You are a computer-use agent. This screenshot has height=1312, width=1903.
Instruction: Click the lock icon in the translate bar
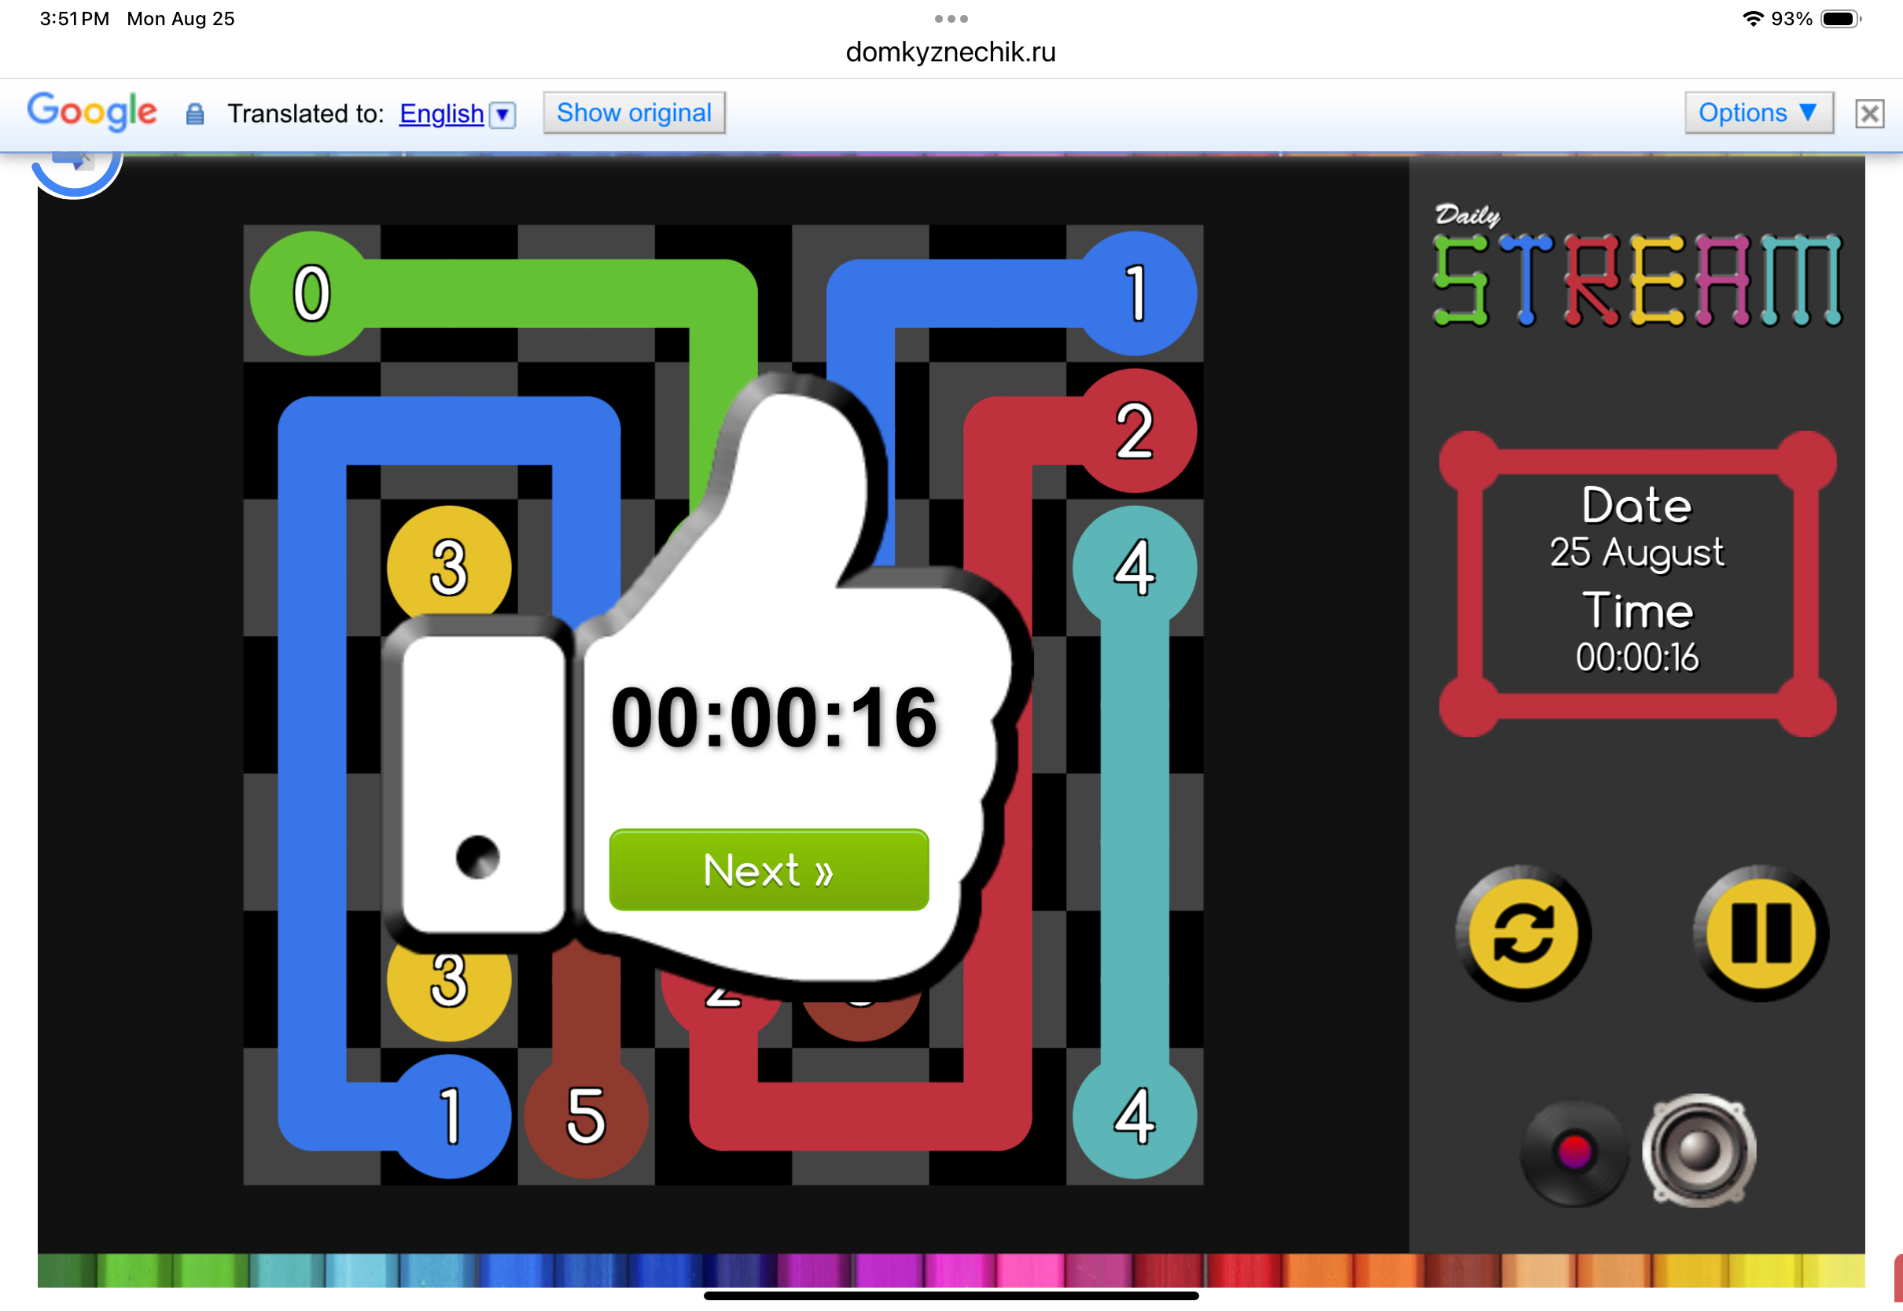coord(195,114)
